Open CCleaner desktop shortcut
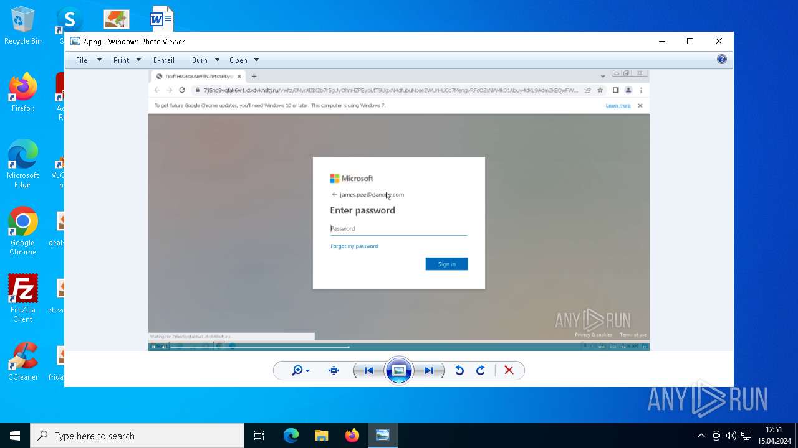The height and width of the screenshot is (448, 798). coord(23,362)
